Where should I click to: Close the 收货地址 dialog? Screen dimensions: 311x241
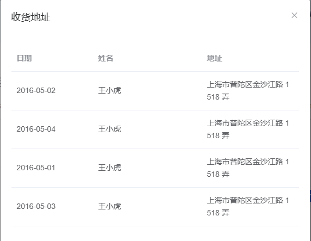coord(294,15)
